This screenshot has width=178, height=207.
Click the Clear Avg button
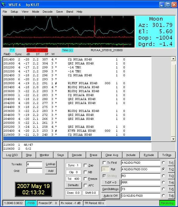click(x=112, y=155)
